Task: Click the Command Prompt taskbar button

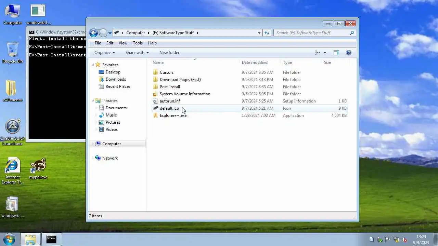Action: click(51, 239)
